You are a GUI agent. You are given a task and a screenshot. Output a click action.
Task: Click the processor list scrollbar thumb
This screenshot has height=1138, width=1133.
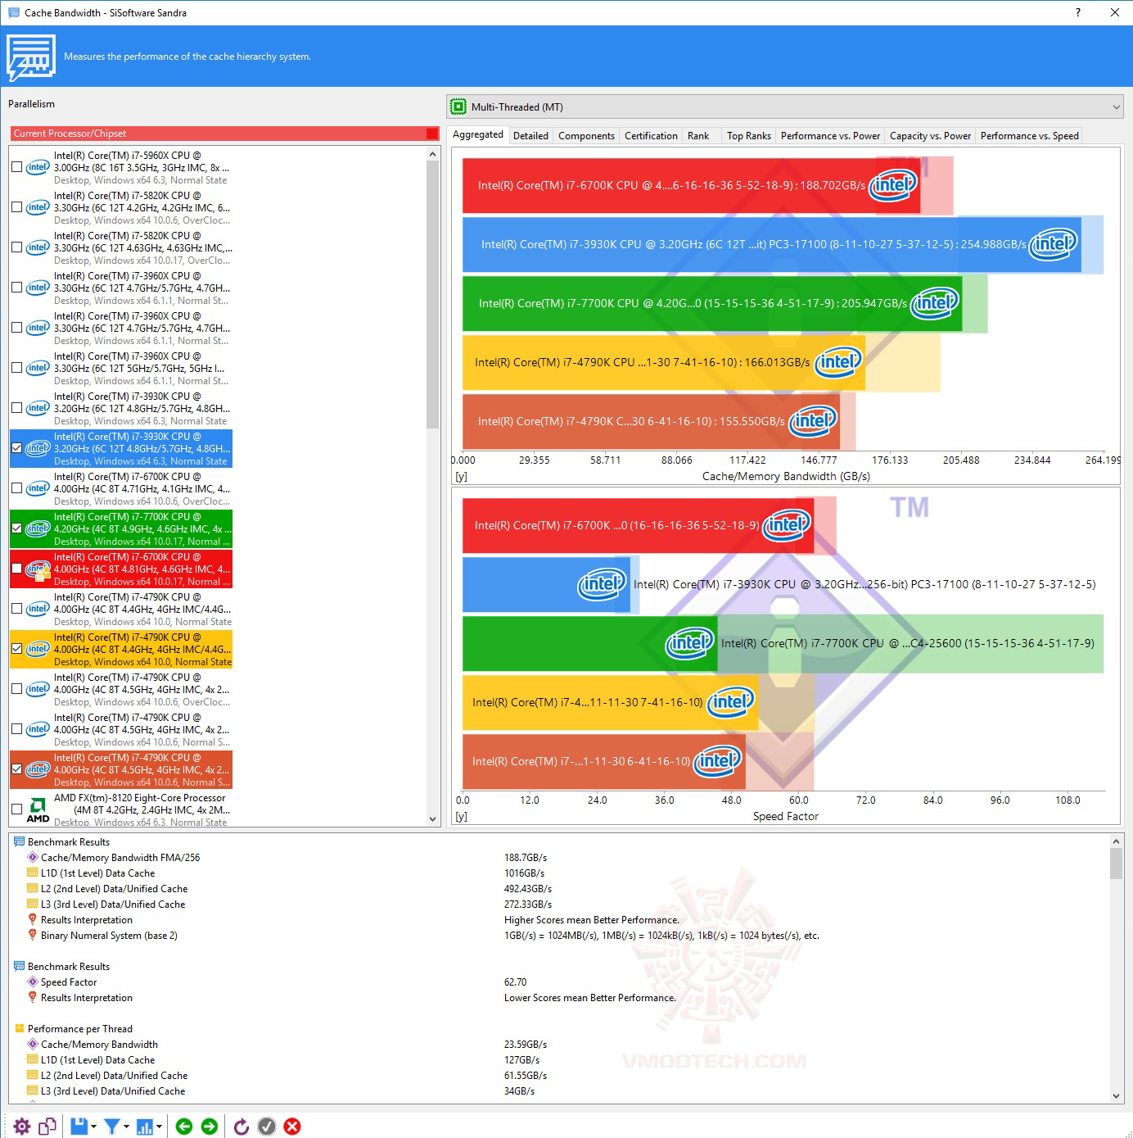pos(433,295)
